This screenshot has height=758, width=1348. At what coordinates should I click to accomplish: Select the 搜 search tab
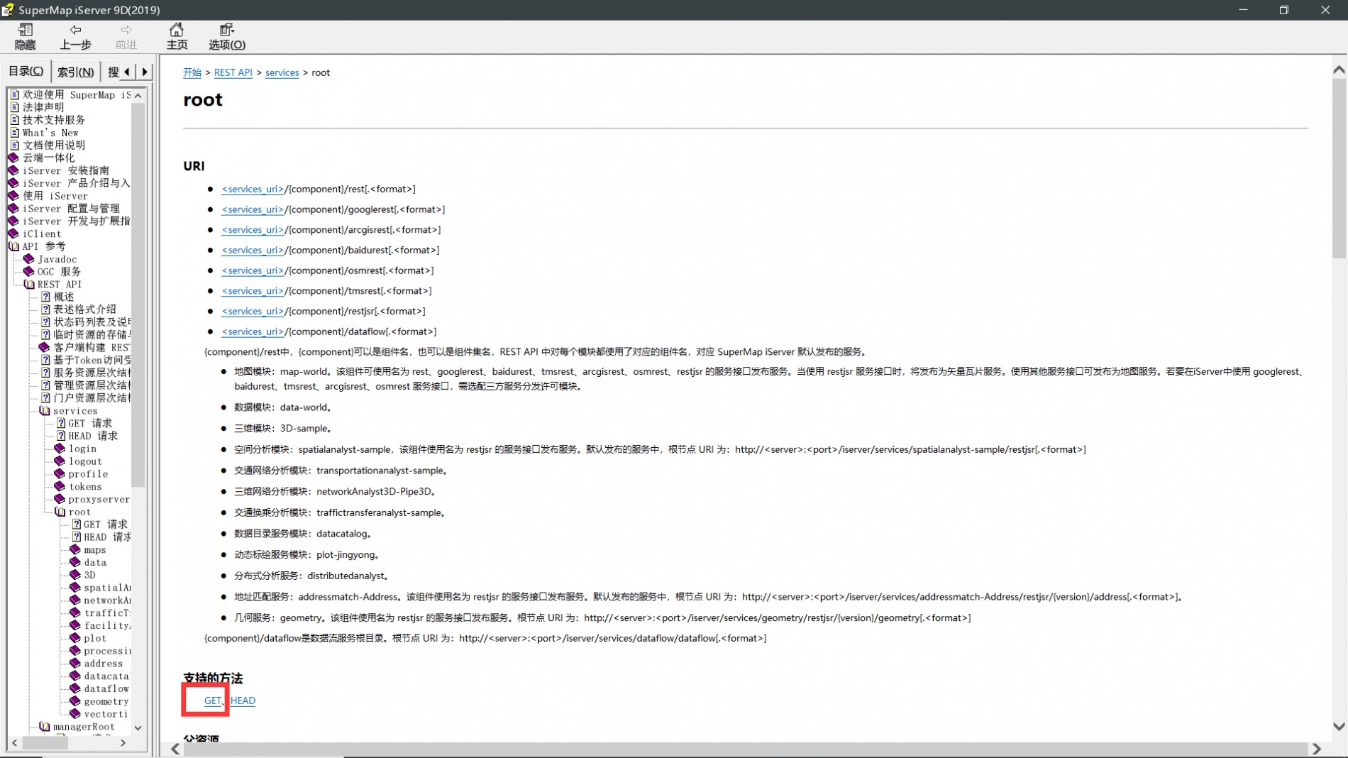[x=113, y=72]
